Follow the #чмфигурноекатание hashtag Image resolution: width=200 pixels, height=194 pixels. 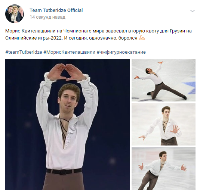[121, 52]
